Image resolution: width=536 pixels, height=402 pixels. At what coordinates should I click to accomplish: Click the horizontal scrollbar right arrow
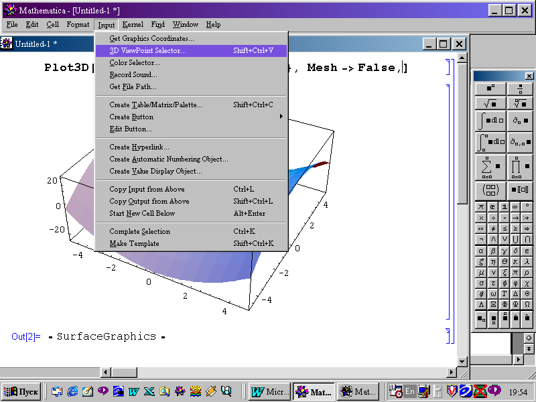(452, 373)
